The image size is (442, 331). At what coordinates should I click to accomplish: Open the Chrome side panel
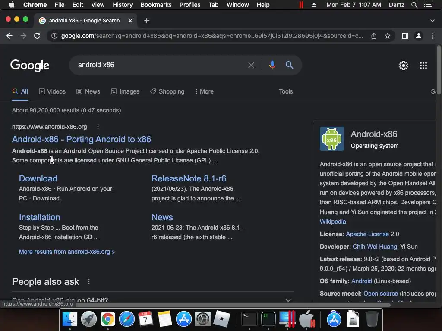405,36
